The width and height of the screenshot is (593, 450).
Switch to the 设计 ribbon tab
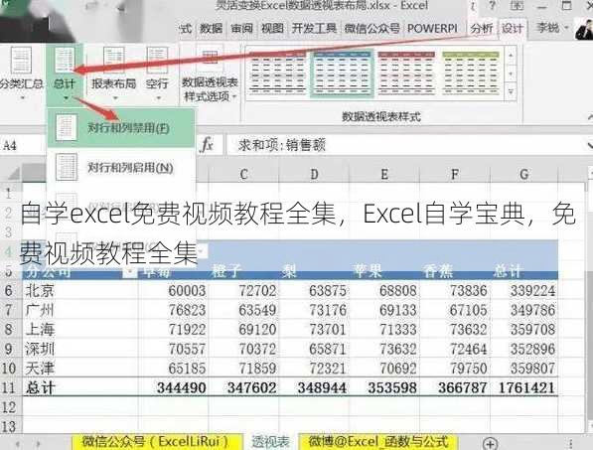coord(513,29)
